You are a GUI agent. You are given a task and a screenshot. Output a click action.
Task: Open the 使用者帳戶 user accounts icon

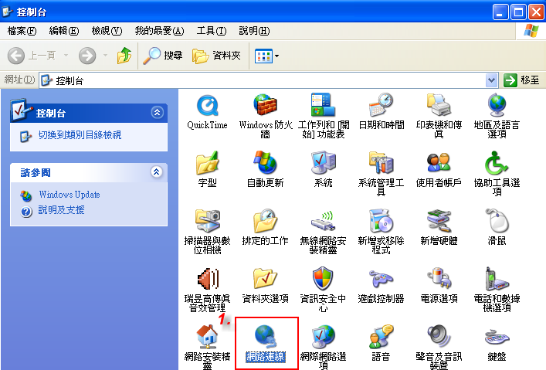coord(439,163)
